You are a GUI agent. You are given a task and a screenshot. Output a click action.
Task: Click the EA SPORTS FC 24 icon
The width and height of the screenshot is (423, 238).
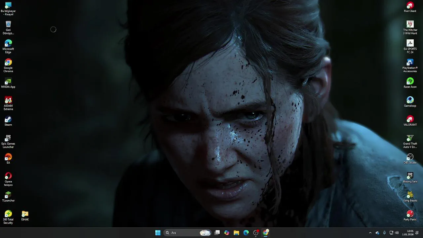[x=410, y=47]
